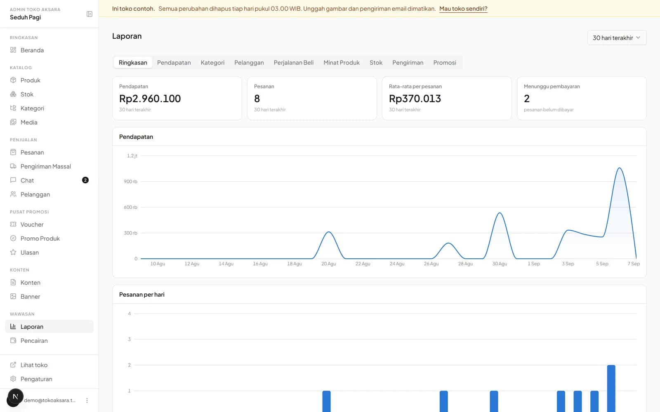The image size is (660, 412).
Task: Click the round N avatar badge
Action: point(15,397)
